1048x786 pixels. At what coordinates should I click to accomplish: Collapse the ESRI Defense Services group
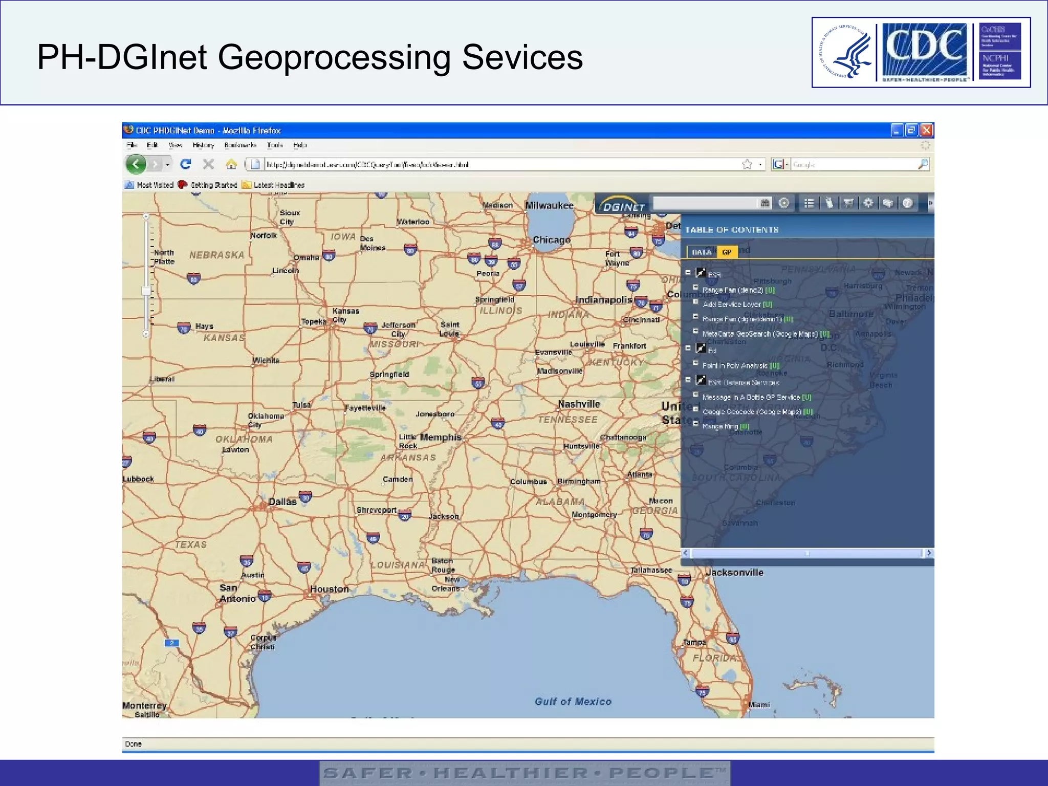pyautogui.click(x=688, y=380)
